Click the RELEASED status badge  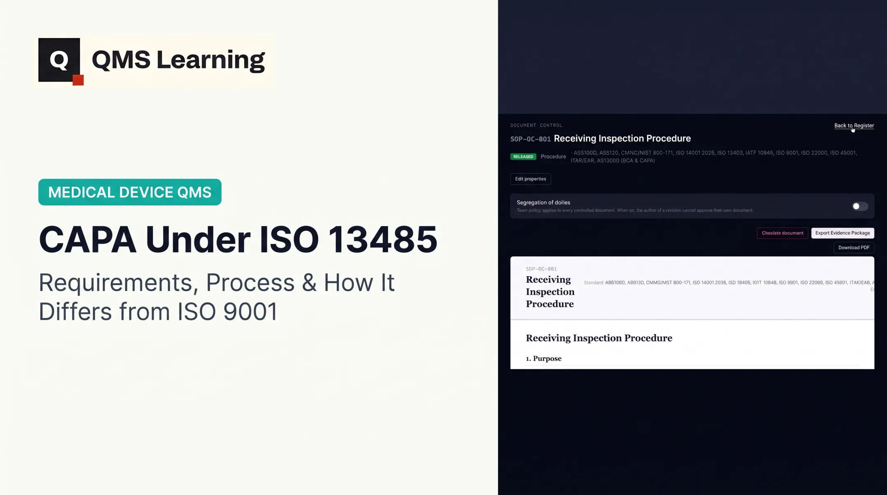tap(523, 157)
